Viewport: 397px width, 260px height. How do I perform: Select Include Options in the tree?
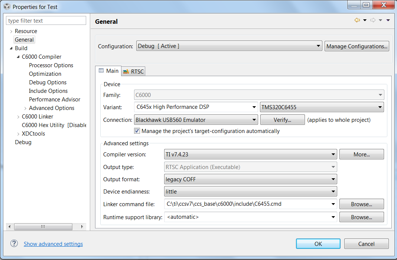48,91
